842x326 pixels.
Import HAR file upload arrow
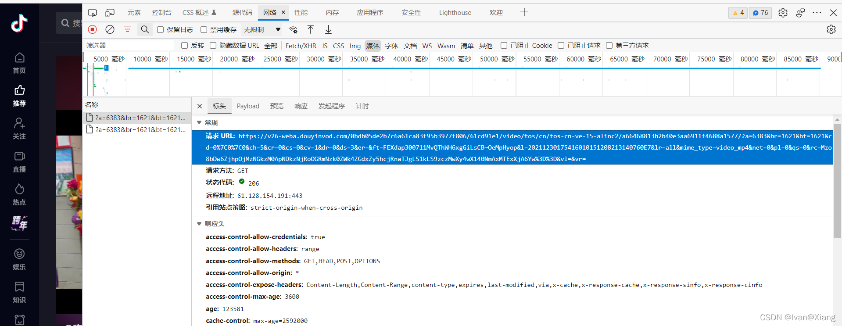[311, 29]
